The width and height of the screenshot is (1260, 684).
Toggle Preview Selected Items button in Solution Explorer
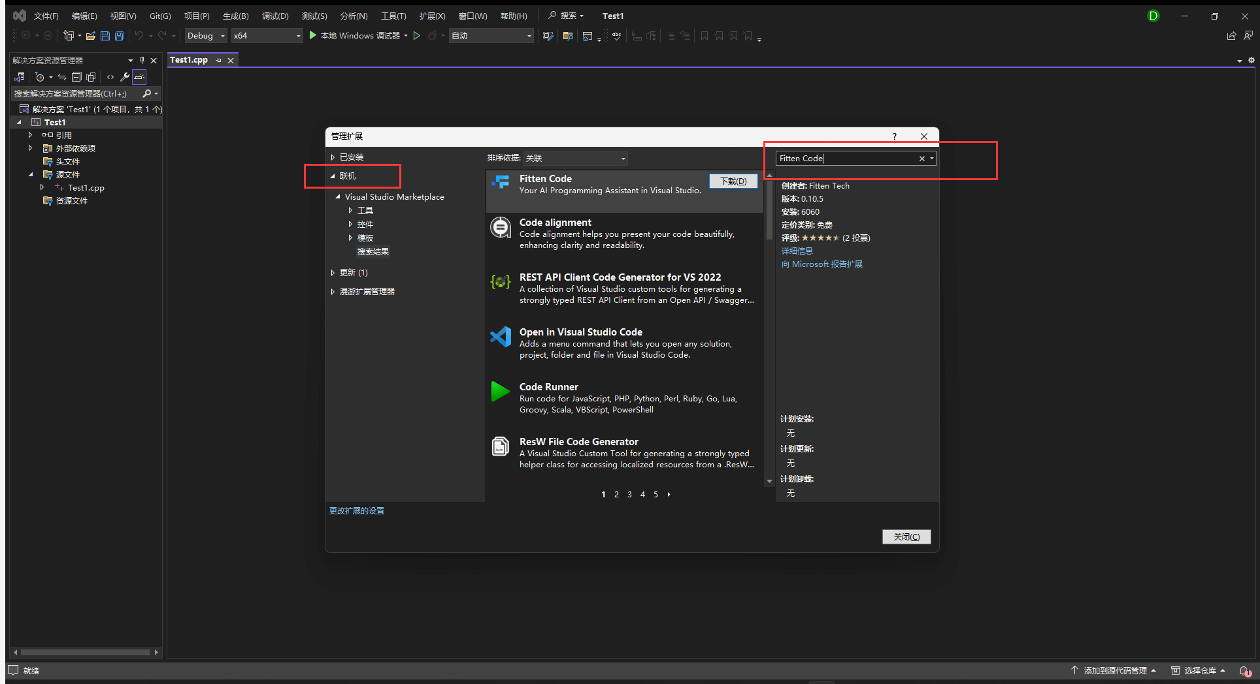pos(139,77)
